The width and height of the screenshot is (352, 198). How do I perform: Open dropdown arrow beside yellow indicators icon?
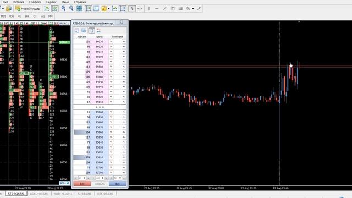tap(109, 9)
